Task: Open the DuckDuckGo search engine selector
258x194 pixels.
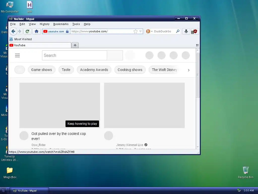Action: coord(149,31)
